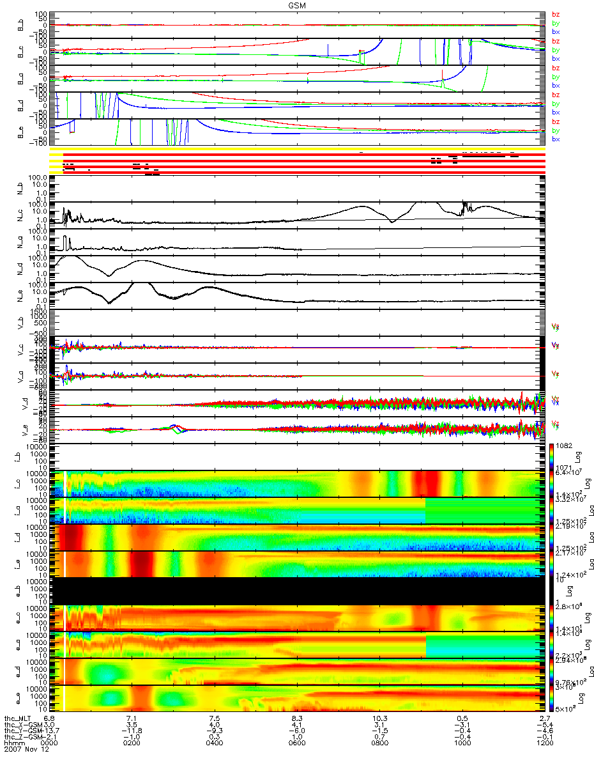Click the Z-GSM value -0.1

(x=545, y=738)
